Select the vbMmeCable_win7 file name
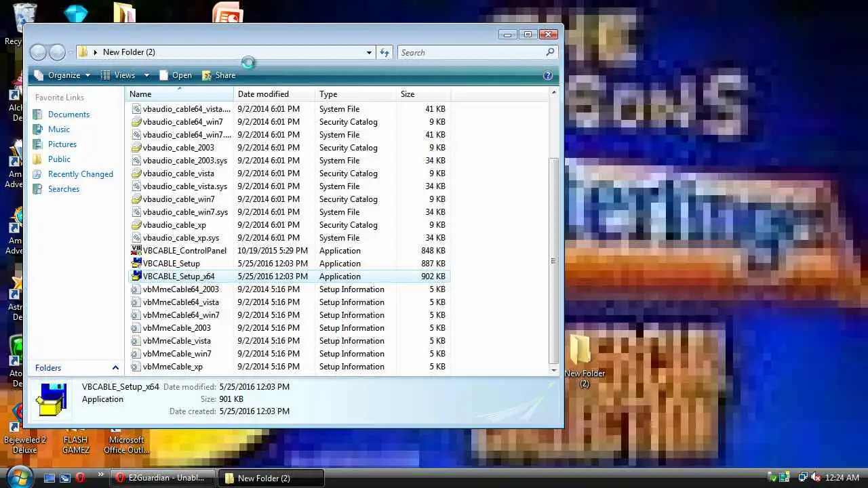 click(x=177, y=354)
